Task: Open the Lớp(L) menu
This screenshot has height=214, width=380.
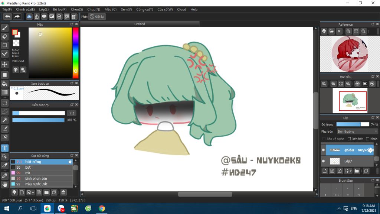Action: click(x=44, y=9)
